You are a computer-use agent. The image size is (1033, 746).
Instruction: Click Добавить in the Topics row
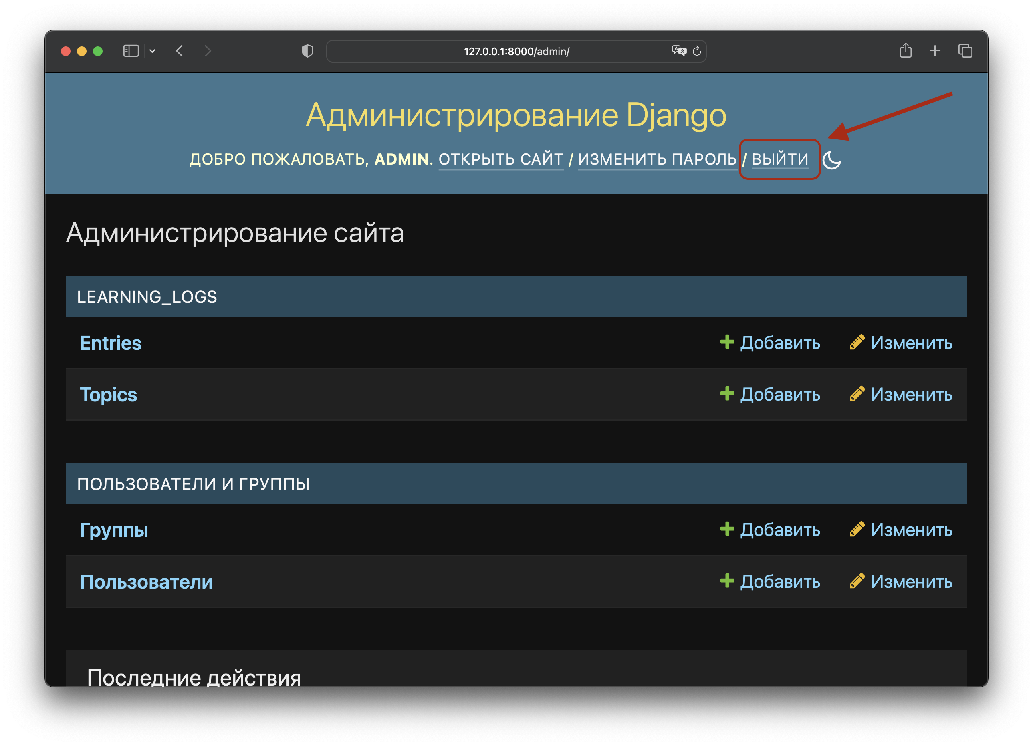pos(780,394)
